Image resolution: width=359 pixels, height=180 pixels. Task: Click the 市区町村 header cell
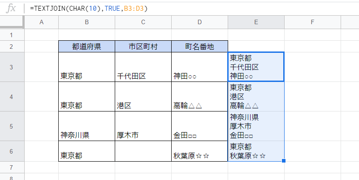click(x=143, y=47)
